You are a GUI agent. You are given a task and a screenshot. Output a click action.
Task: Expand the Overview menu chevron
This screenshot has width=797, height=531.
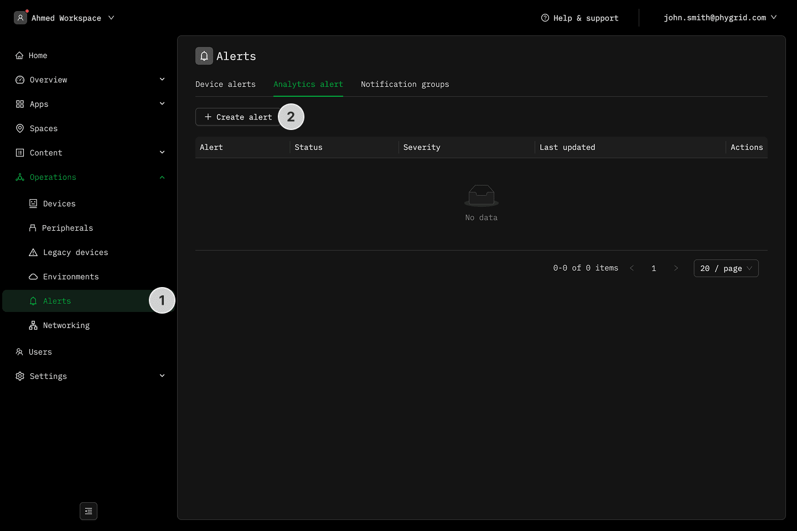(x=162, y=80)
